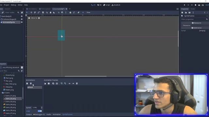Open the canvas View menu
The height and width of the screenshot is (117, 209).
(x=88, y=12)
